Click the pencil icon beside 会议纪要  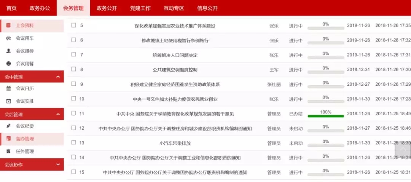click(8, 126)
